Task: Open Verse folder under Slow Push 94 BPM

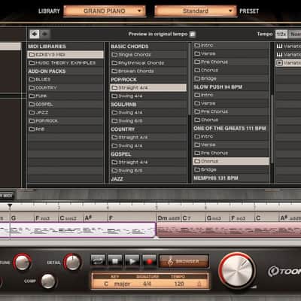Action: tap(231, 103)
